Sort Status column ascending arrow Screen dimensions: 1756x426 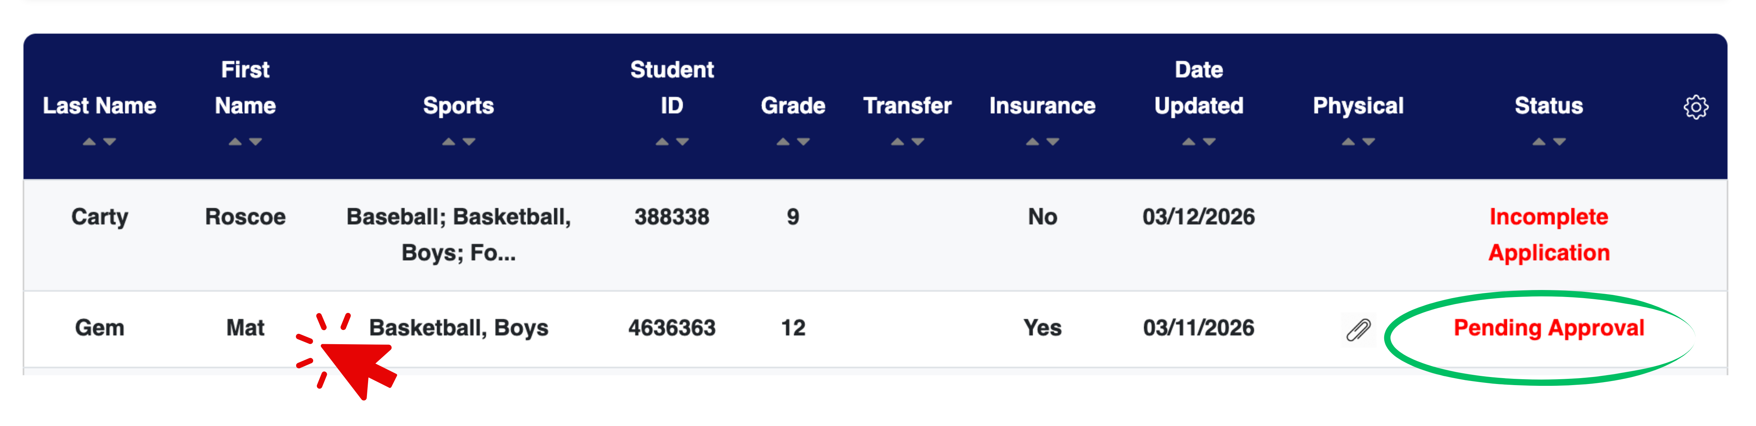click(1539, 142)
